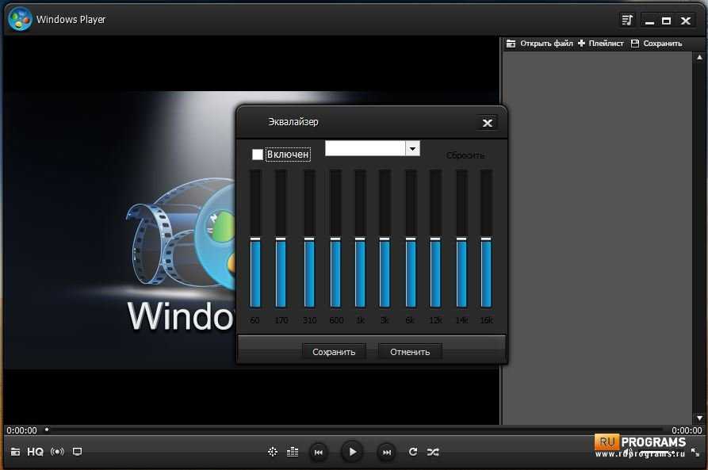The image size is (708, 470).
Task: Skip to previous track
Action: [319, 452]
